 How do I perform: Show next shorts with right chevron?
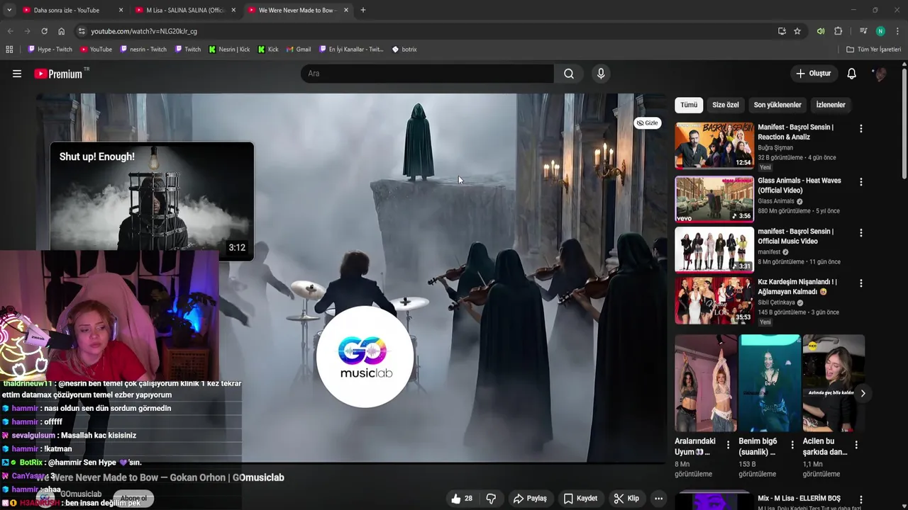click(x=863, y=393)
